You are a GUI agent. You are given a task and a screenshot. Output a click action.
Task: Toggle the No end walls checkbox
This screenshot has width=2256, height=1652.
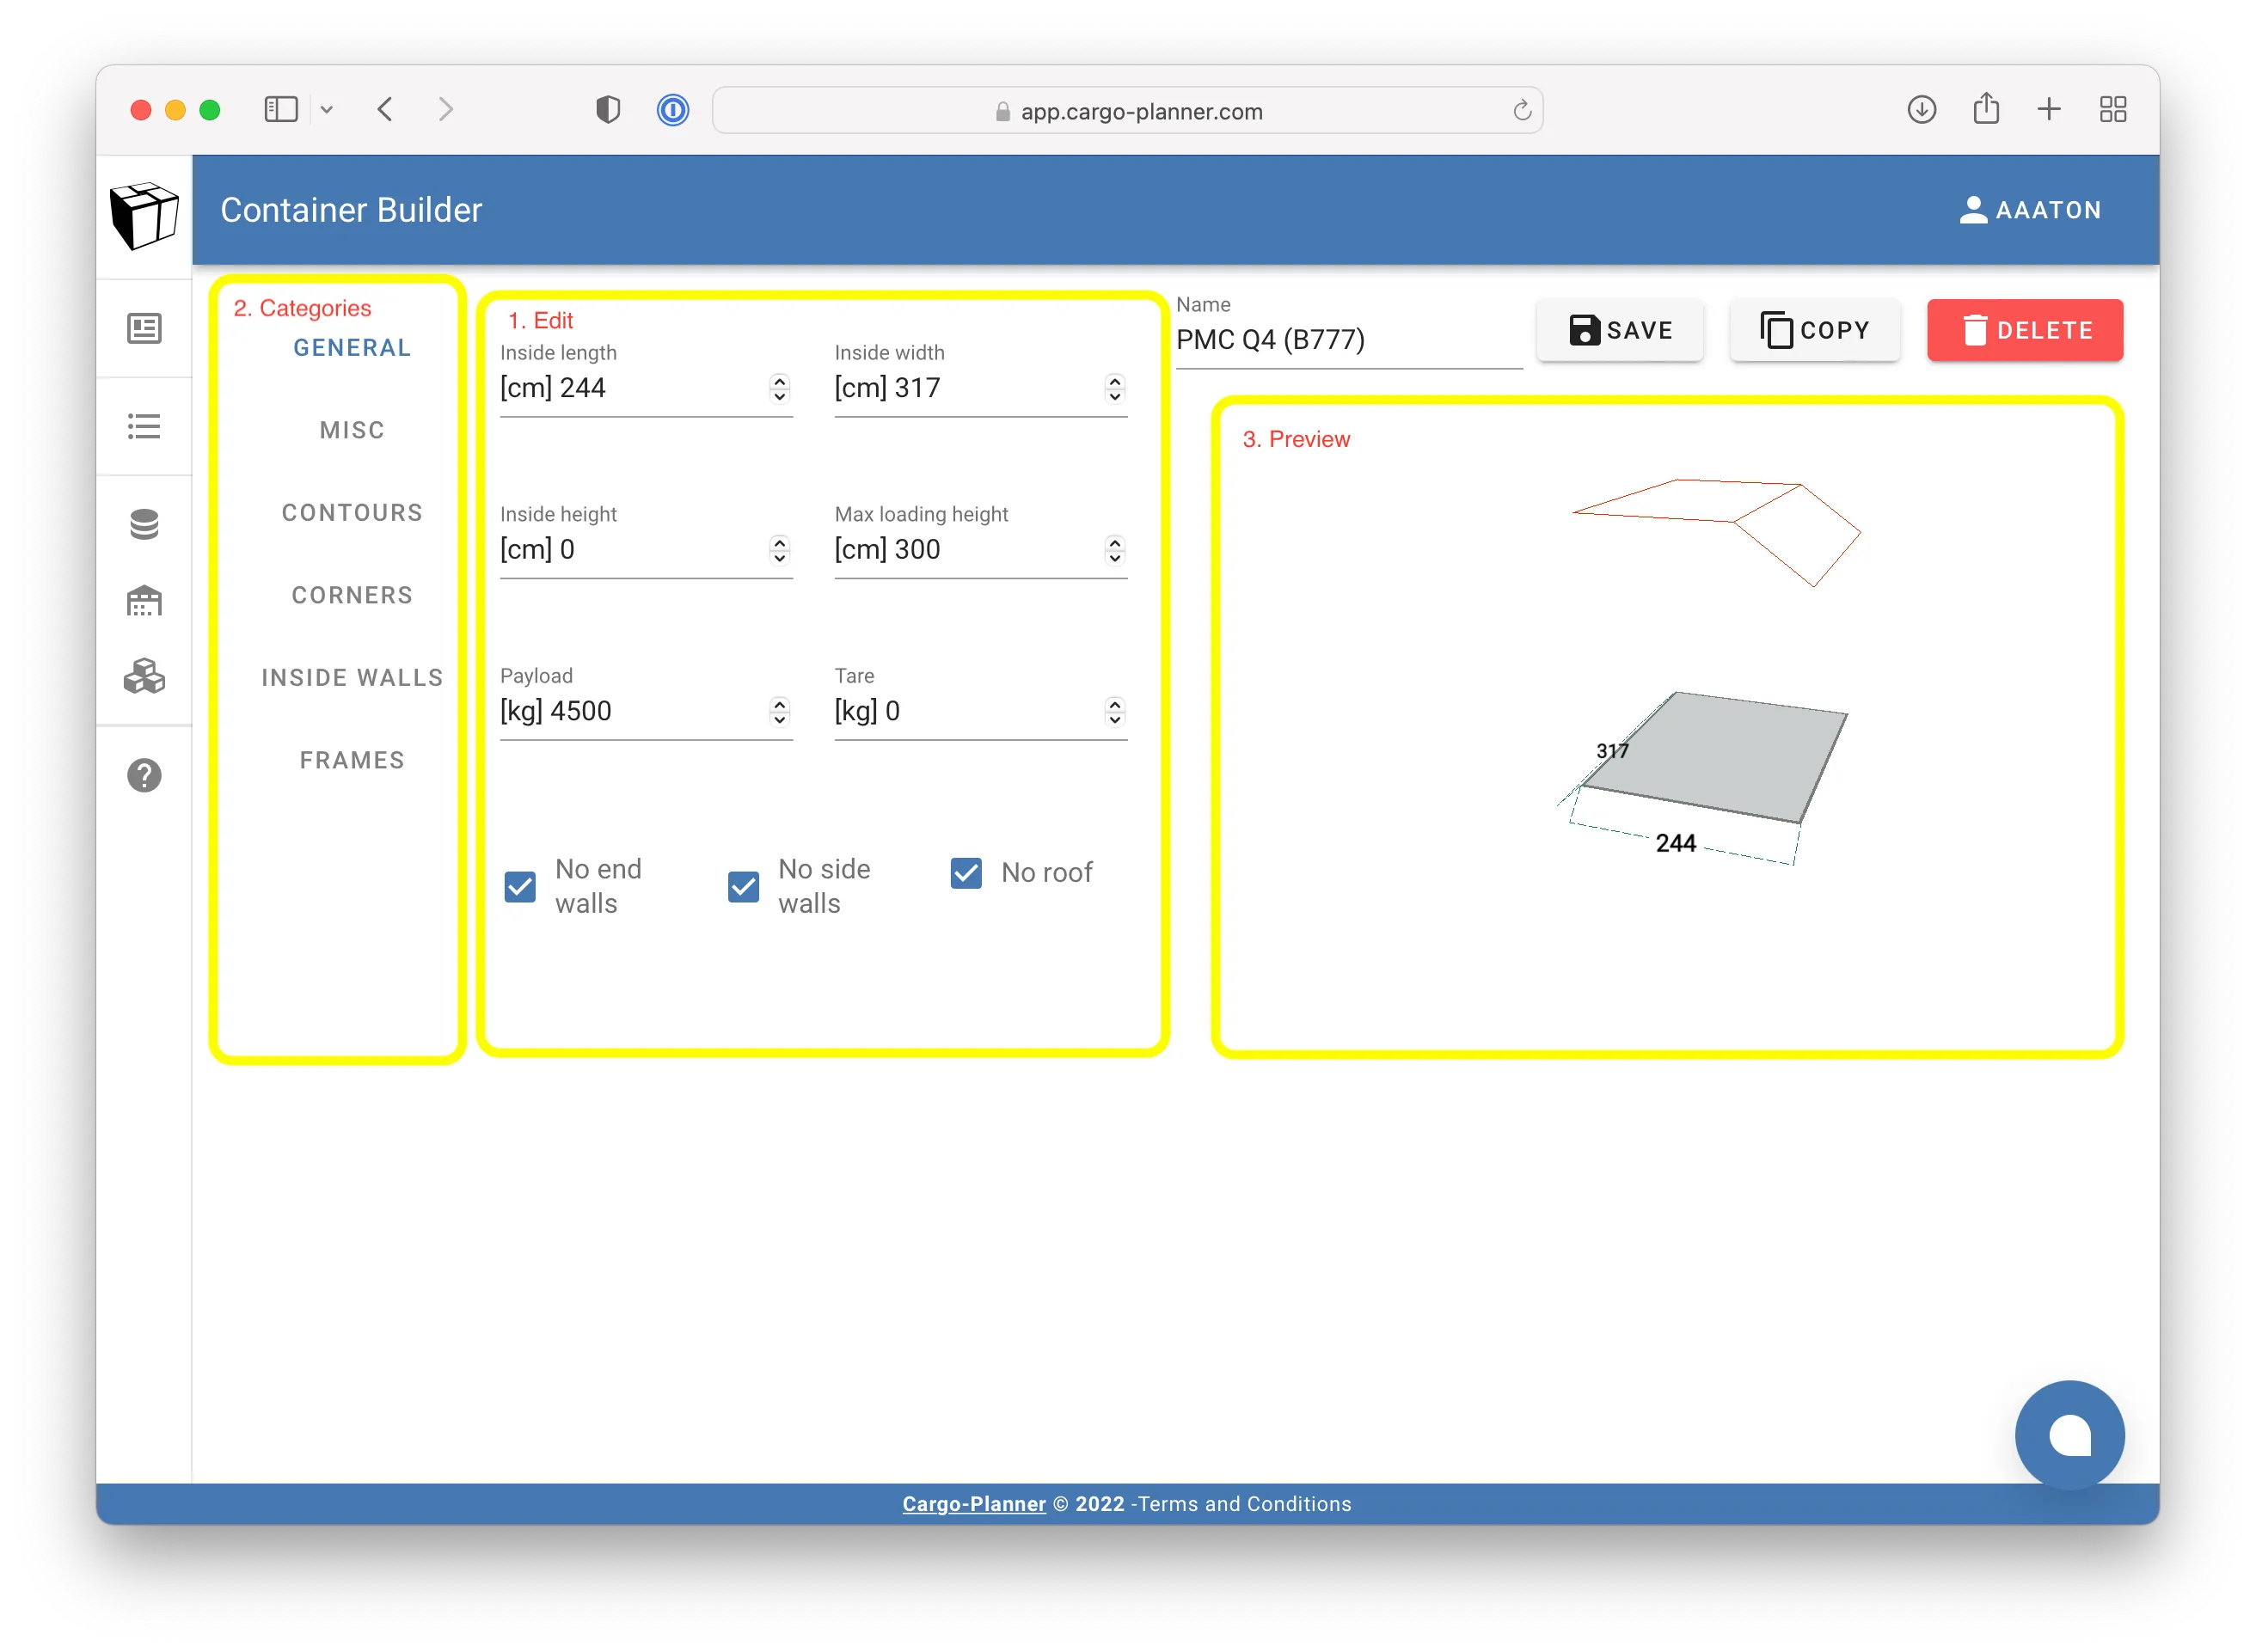(520, 886)
